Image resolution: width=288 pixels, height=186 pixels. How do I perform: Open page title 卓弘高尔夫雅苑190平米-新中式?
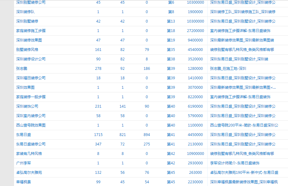[x=244, y=173]
